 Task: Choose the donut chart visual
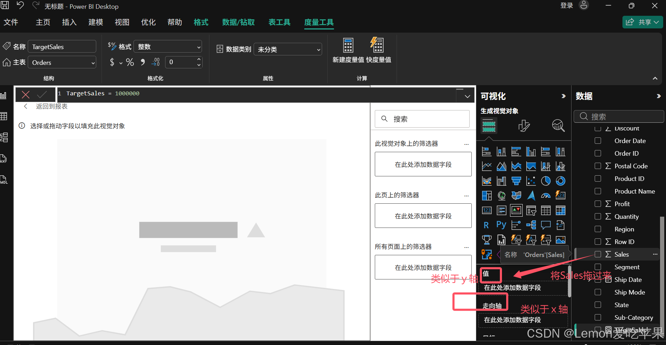coord(560,181)
